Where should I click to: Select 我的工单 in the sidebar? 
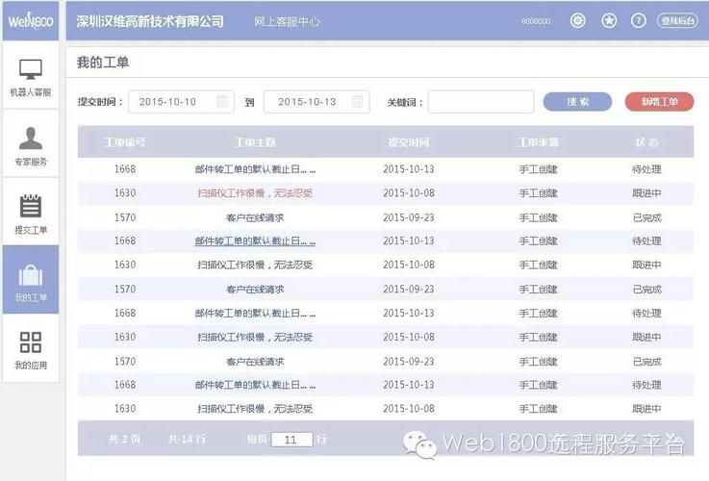(30, 280)
